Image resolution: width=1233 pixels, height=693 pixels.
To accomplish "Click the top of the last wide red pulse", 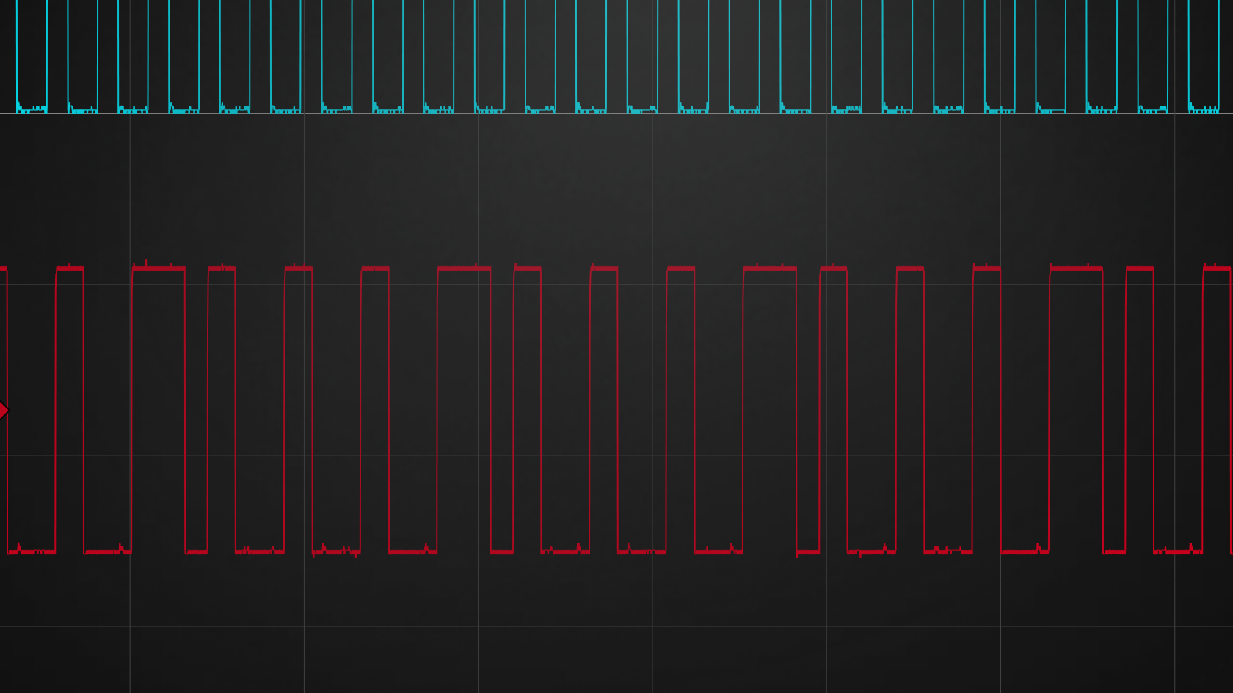I will pos(1076,268).
